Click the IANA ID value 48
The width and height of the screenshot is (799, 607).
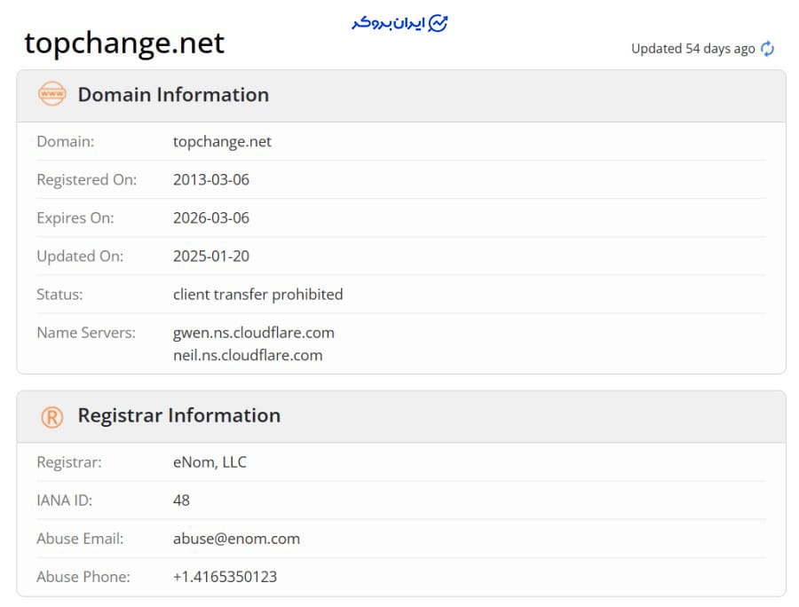(x=181, y=501)
